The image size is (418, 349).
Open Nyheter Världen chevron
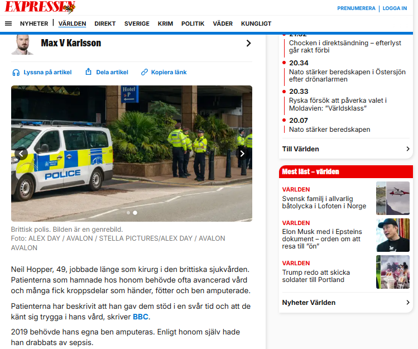407,302
